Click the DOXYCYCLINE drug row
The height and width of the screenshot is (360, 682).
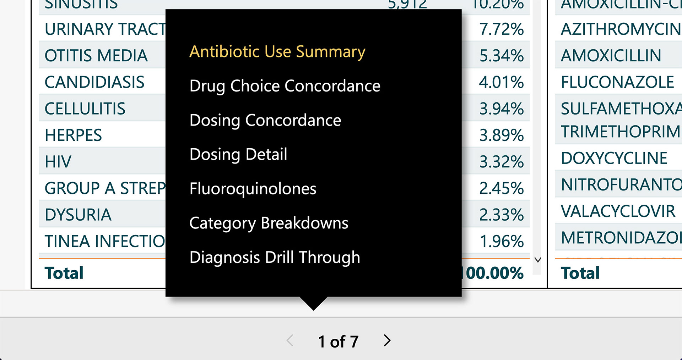tap(618, 158)
